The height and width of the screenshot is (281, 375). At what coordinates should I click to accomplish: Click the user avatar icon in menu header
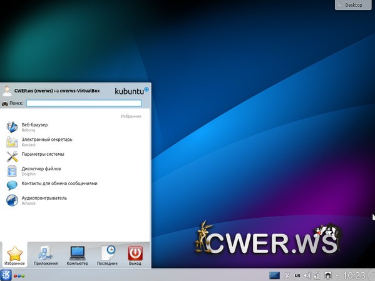7,91
